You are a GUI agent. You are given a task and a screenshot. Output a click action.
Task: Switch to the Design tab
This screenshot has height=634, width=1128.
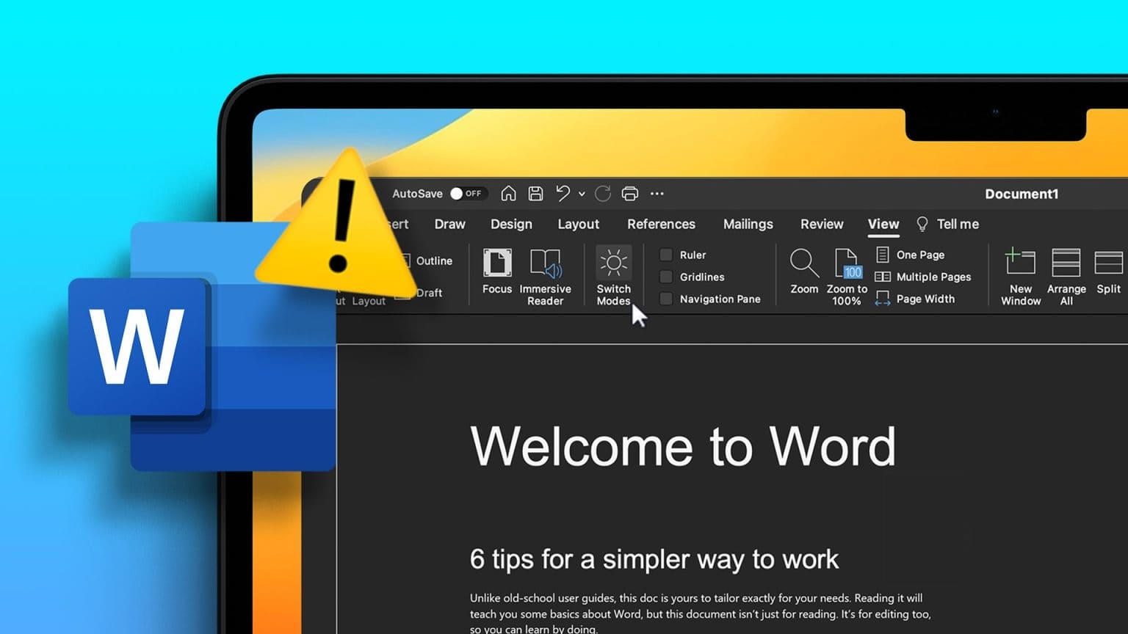511,224
